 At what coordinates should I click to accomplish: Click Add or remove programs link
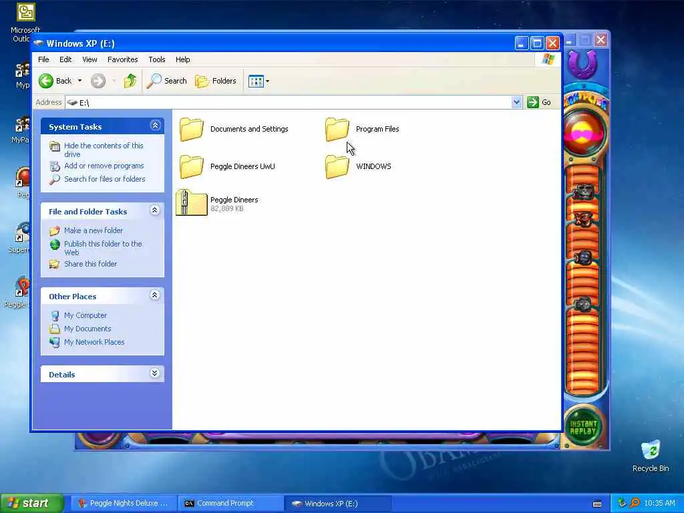(x=104, y=166)
